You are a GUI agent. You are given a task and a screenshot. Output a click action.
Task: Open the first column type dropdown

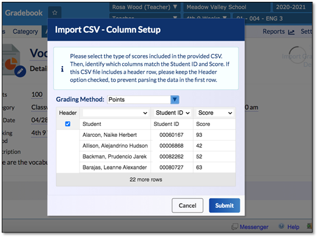pyautogui.click(x=115, y=113)
